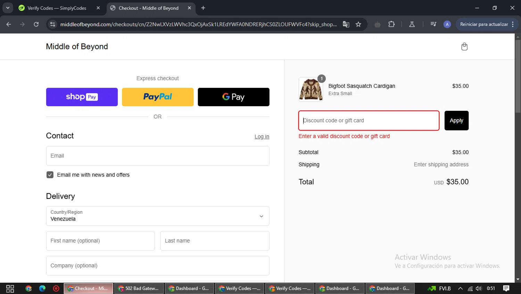The image size is (521, 294).
Task: Click the taskbar clock 0:51
Action: tap(491, 288)
